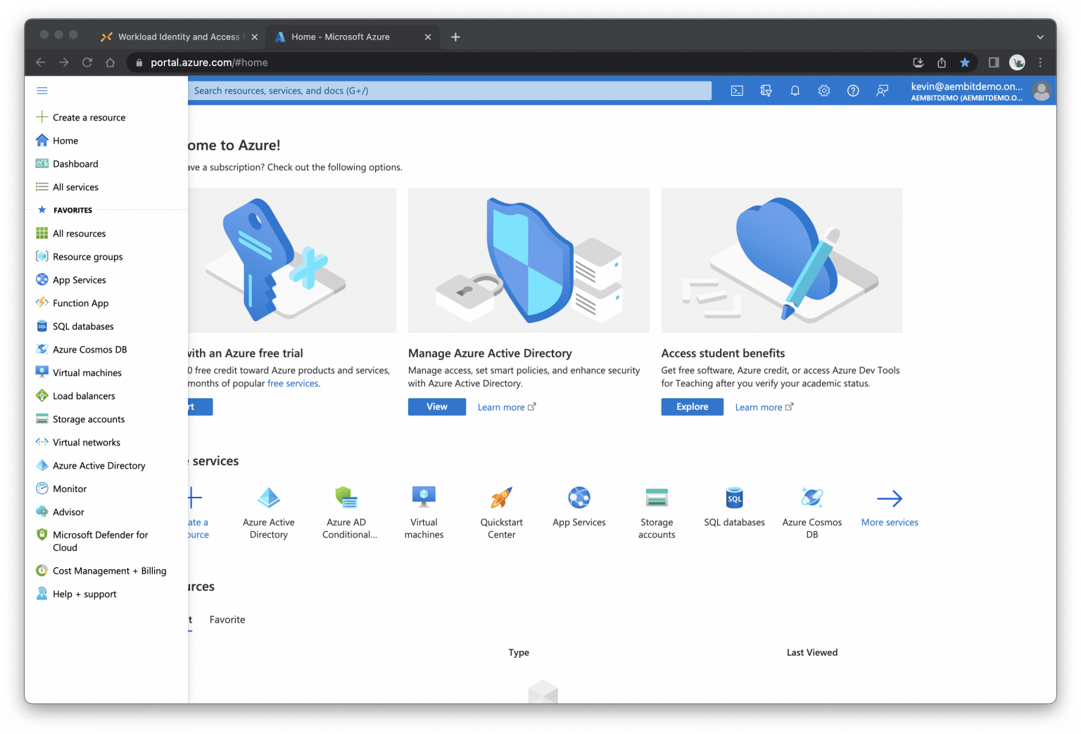Open the Directory and subscription filter
Image resolution: width=1081 pixels, height=734 pixels.
pos(766,90)
